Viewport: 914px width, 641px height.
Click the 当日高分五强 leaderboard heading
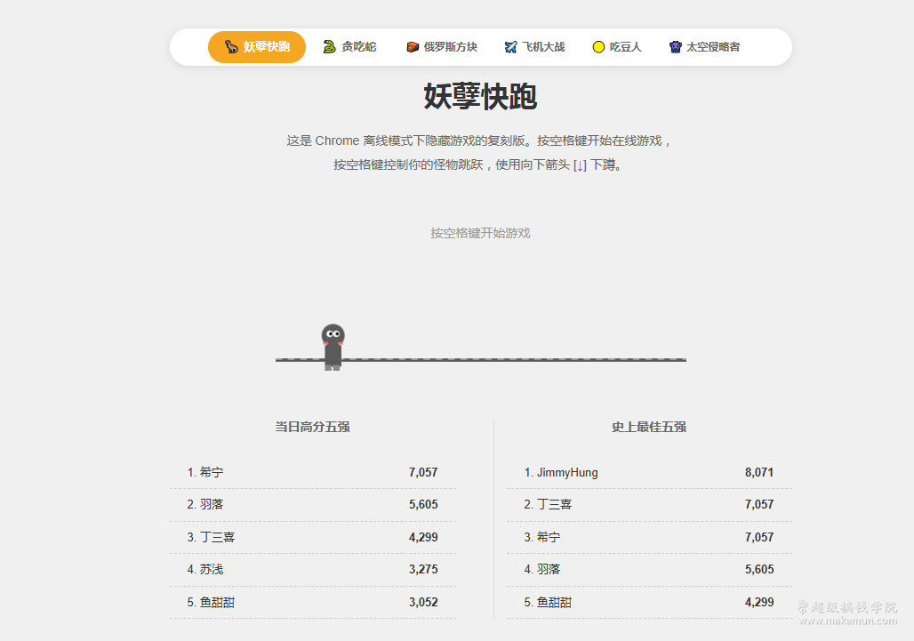(x=312, y=427)
